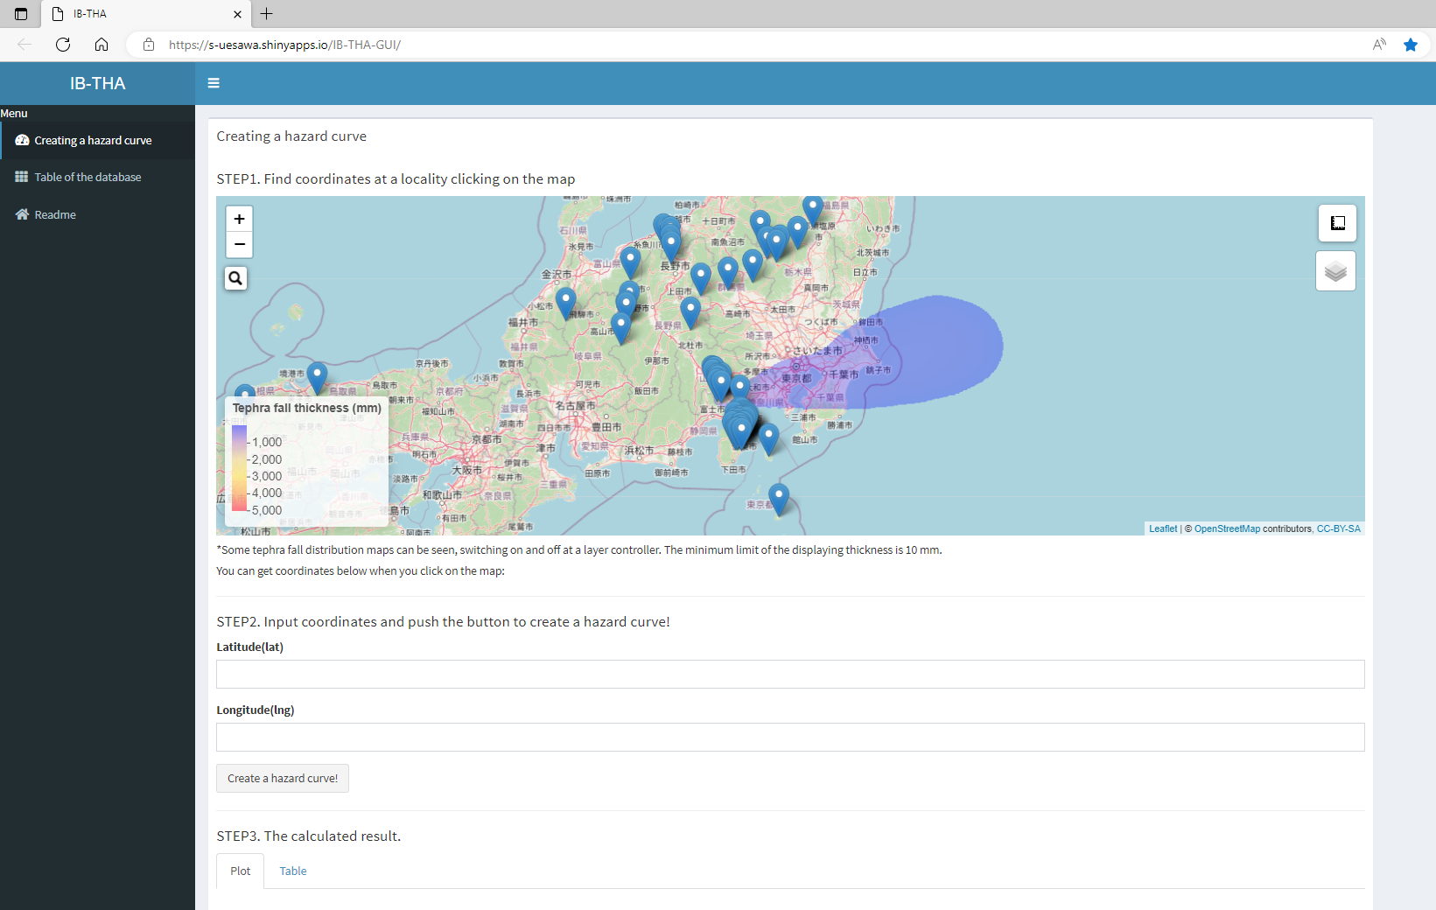This screenshot has width=1436, height=910.
Task: Open the OpenStreetMap attribution link
Action: coord(1227,528)
